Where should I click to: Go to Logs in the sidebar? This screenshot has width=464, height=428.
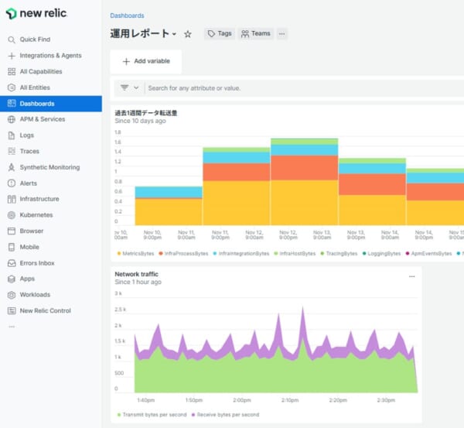(27, 135)
